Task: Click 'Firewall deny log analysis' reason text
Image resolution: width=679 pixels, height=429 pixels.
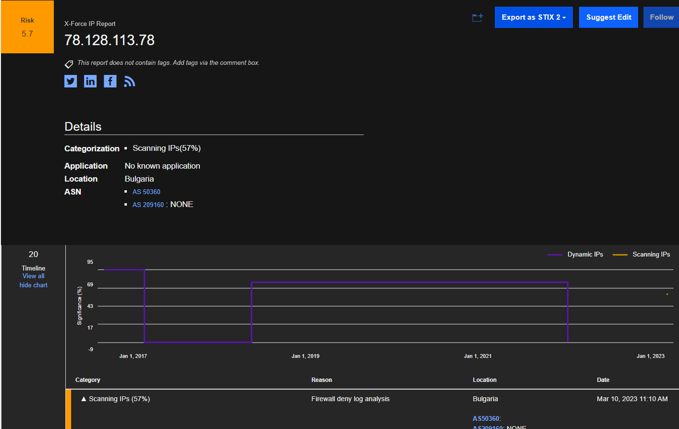Action: [350, 399]
